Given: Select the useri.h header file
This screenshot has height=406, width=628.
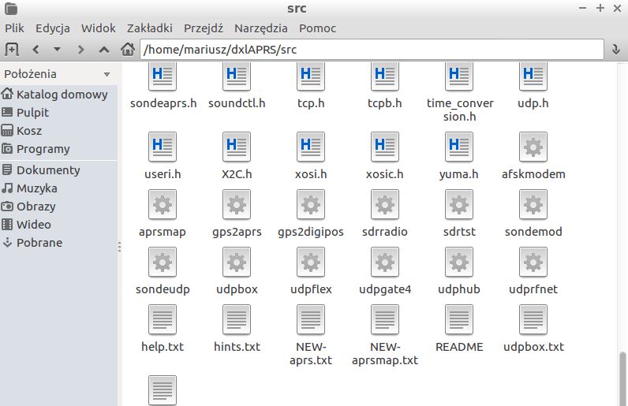Looking at the screenshot, I should pos(163,156).
